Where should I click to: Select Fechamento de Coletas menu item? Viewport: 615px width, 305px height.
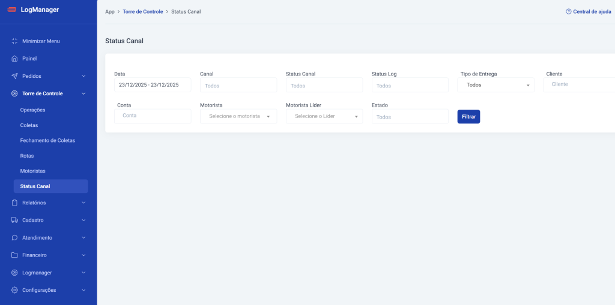47,140
